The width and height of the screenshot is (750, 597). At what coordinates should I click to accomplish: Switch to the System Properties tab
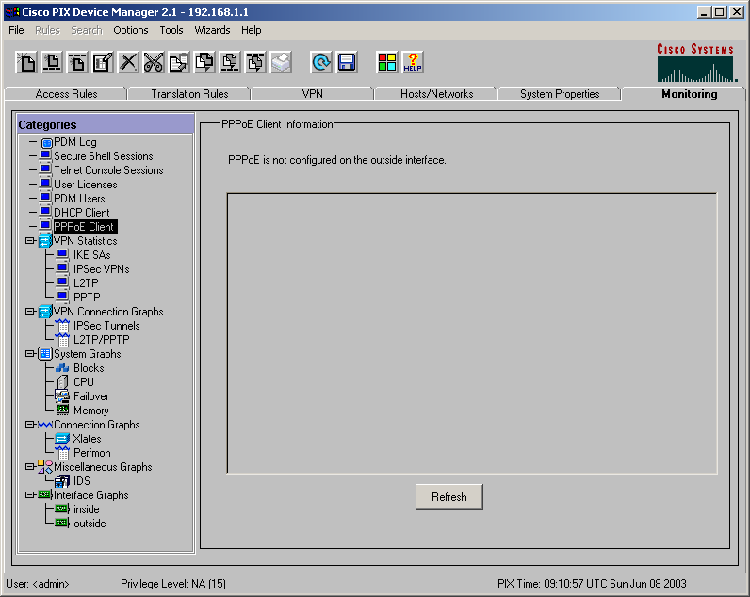pos(560,93)
